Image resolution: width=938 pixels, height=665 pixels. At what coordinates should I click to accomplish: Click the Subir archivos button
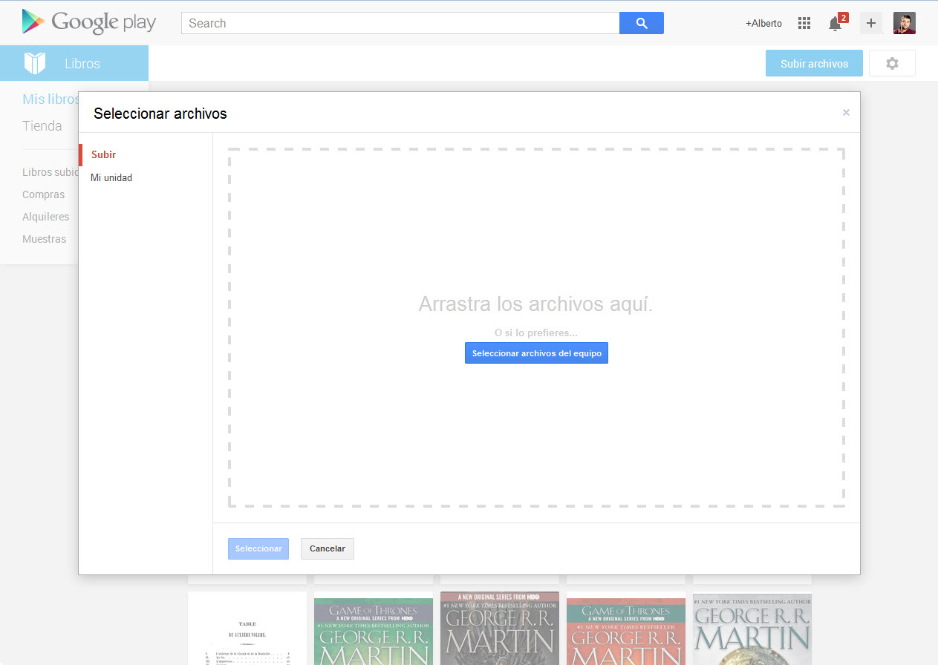click(x=814, y=63)
